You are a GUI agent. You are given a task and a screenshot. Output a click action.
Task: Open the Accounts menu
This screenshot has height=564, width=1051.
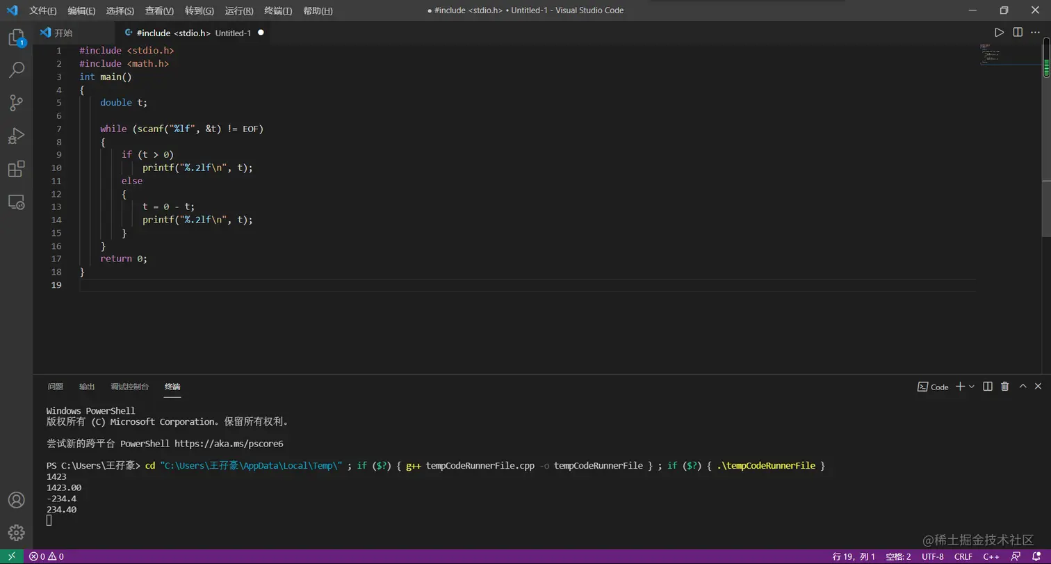(x=16, y=499)
